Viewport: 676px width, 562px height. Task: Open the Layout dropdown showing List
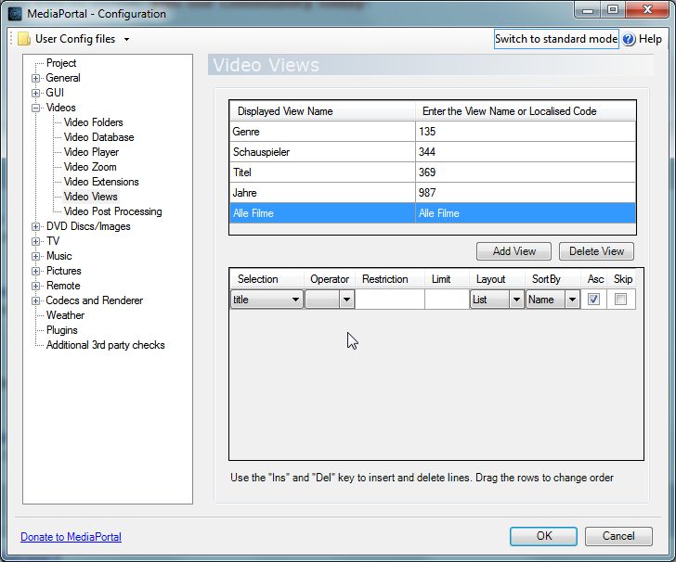[x=515, y=300]
